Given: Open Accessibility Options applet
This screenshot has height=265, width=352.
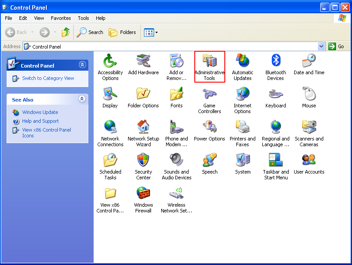Looking at the screenshot, I should click(x=110, y=67).
